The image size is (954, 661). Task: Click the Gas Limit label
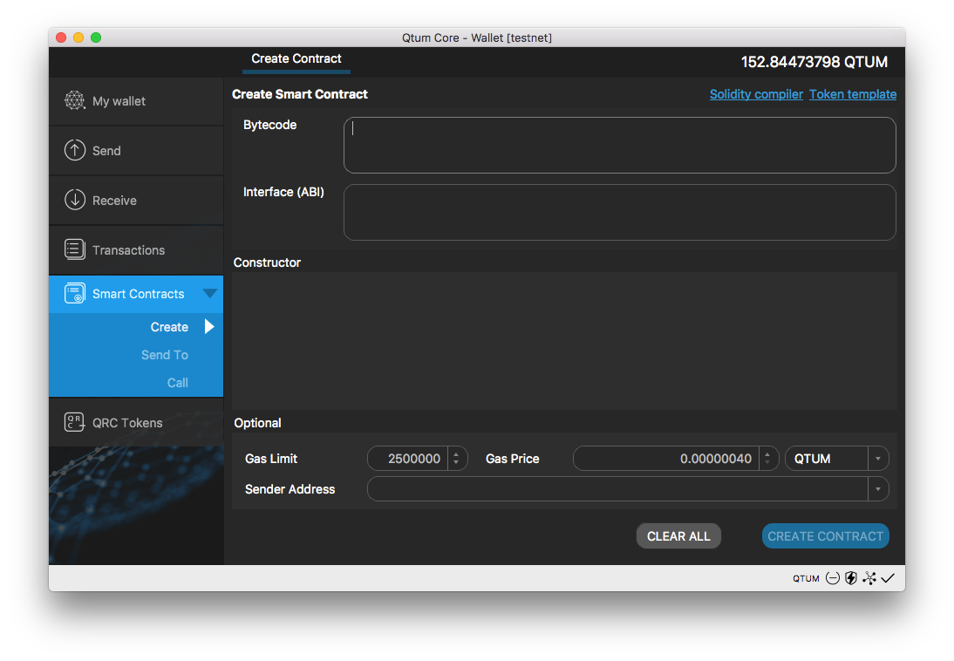click(x=271, y=459)
